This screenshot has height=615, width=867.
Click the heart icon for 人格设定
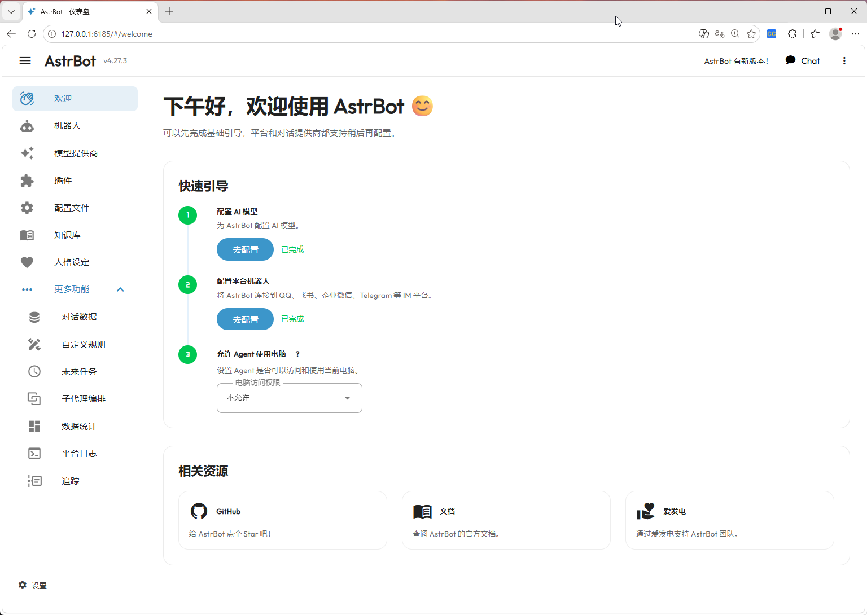pyautogui.click(x=27, y=262)
